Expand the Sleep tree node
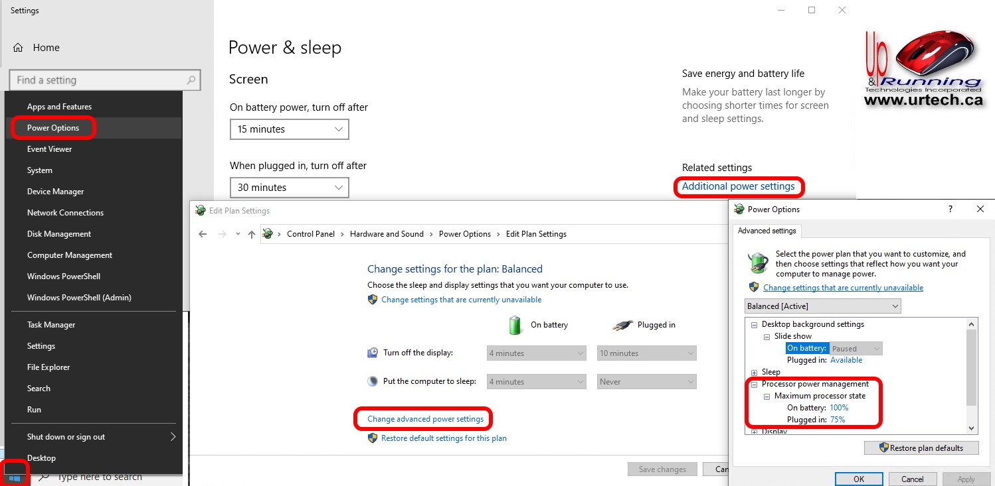The width and height of the screenshot is (995, 486). (754, 372)
